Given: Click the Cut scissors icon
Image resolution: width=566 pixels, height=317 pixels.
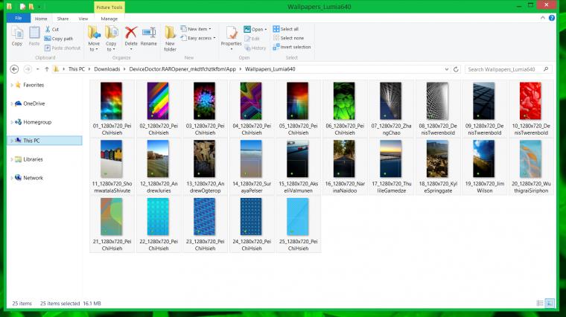Looking at the screenshot, I should pyautogui.click(x=48, y=29).
